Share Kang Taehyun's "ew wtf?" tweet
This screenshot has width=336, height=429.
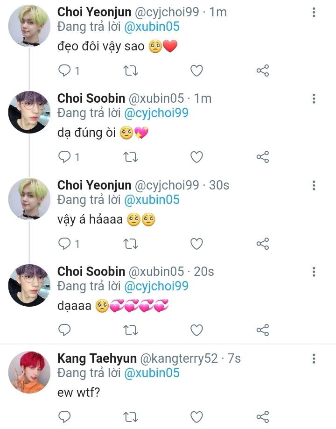263,416
